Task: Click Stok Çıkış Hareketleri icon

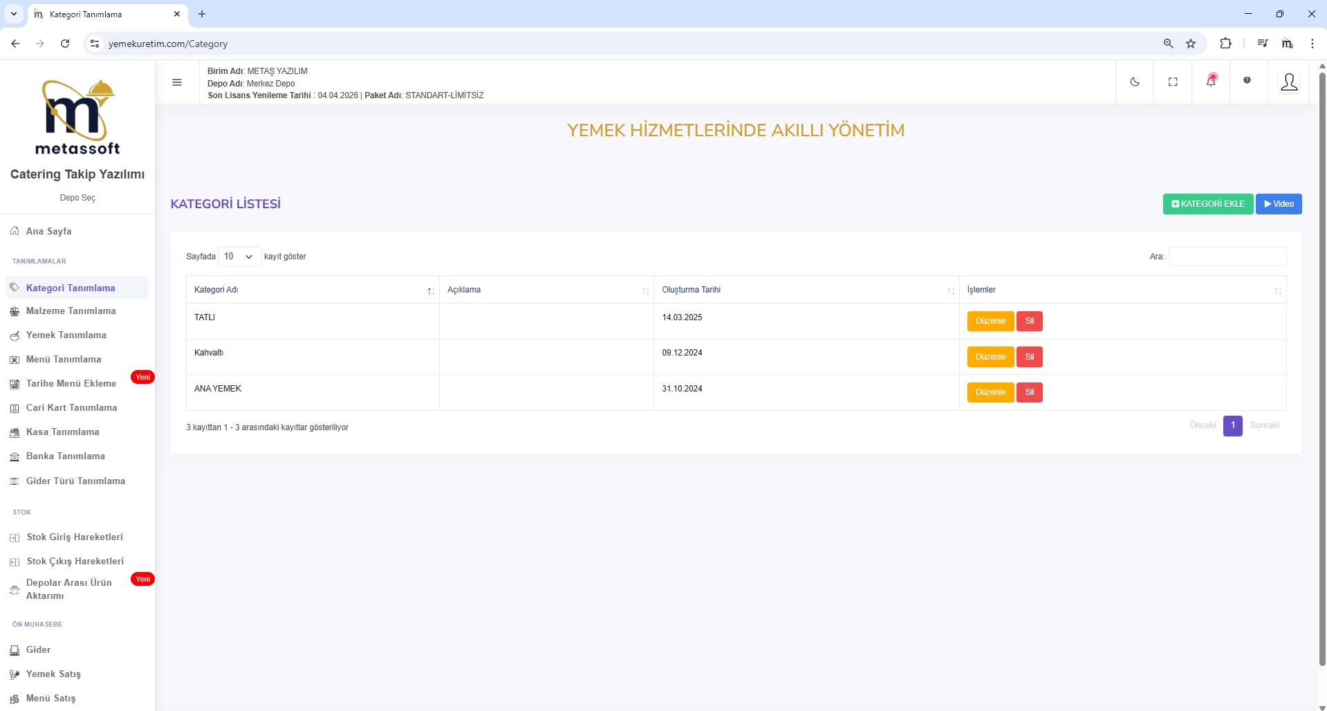Action: (x=15, y=562)
